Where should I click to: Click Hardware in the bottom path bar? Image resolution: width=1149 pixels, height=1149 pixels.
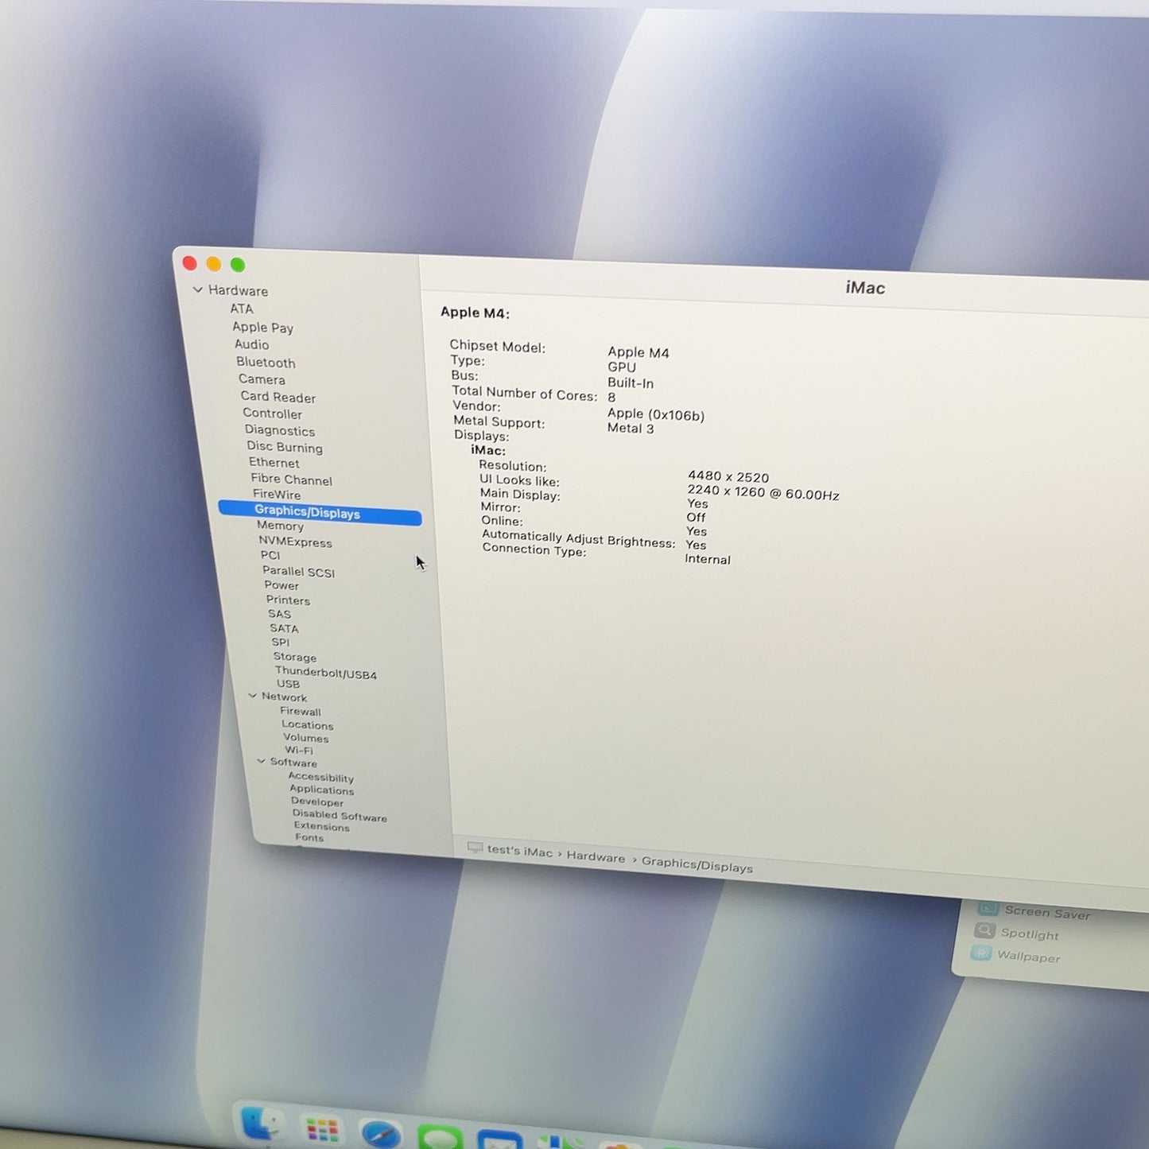point(596,856)
